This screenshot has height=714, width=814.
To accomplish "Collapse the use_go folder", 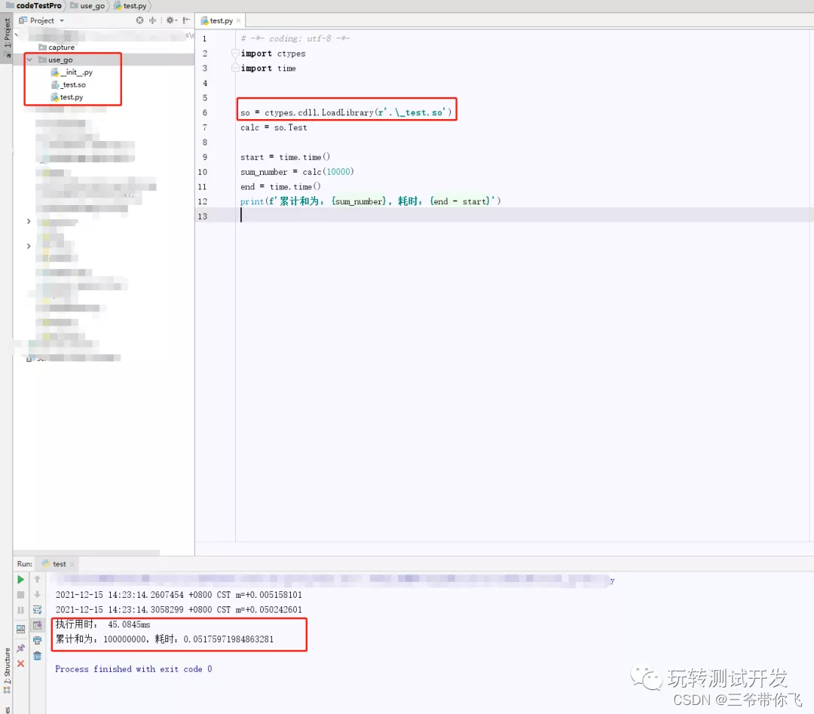I will point(29,60).
